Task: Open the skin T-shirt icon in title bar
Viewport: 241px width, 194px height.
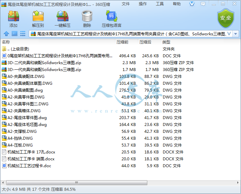Action: pyautogui.click(x=192, y=4)
